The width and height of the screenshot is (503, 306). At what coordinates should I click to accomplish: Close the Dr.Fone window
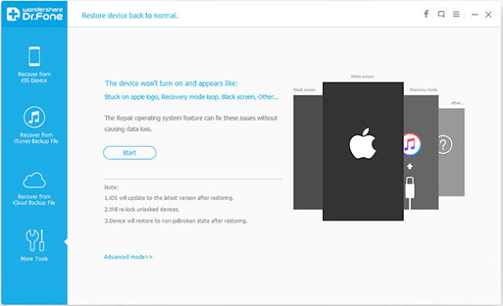488,14
